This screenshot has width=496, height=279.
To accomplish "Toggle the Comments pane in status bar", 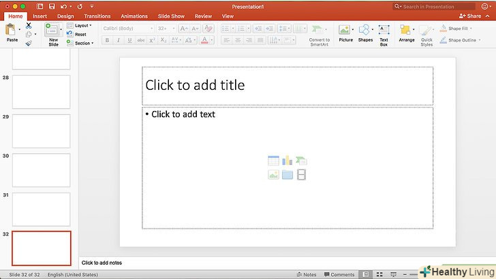I will click(x=339, y=275).
